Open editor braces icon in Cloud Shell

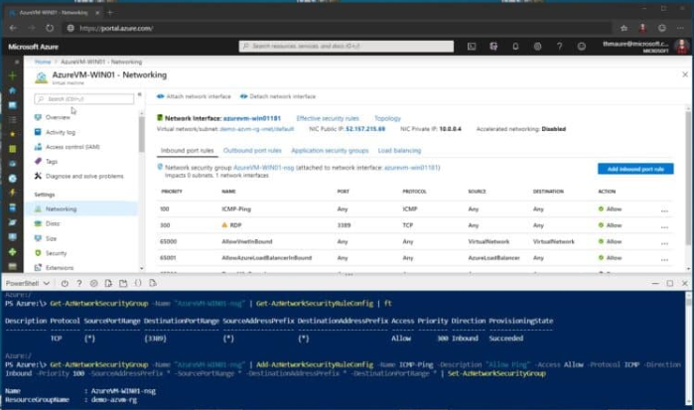[x=138, y=283]
